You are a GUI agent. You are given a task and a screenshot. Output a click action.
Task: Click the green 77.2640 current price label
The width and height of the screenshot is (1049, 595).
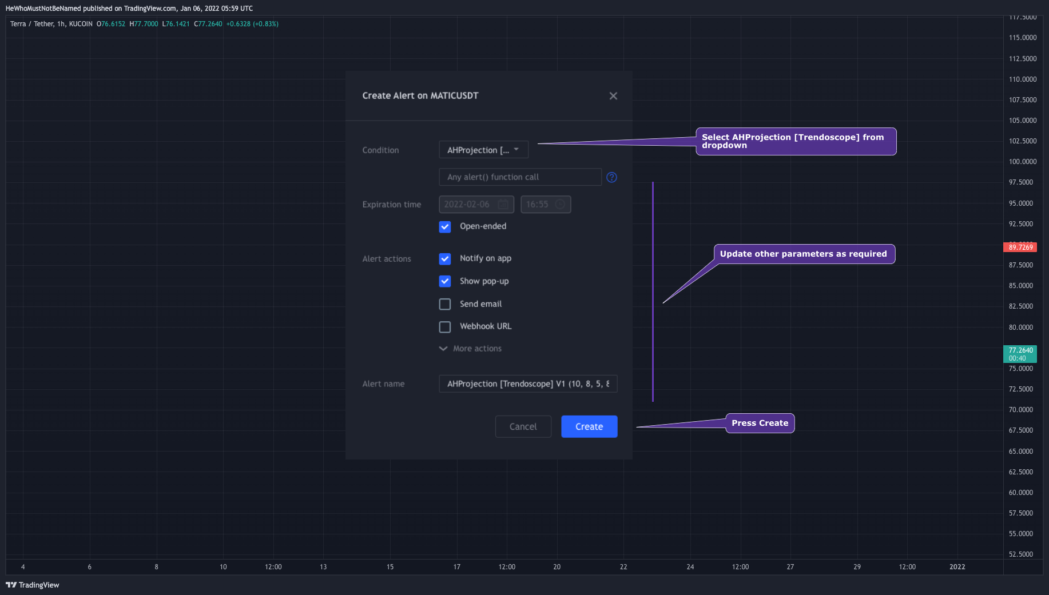coord(1020,354)
